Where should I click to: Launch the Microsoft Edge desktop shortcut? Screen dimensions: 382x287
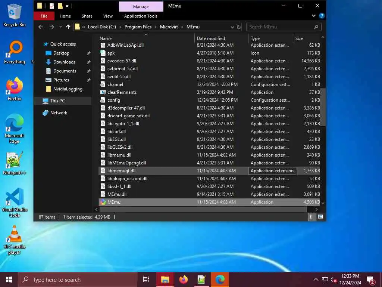[15, 129]
